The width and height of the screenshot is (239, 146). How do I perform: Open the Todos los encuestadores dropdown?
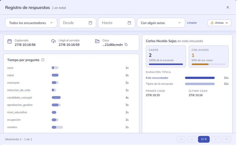(x=31, y=23)
